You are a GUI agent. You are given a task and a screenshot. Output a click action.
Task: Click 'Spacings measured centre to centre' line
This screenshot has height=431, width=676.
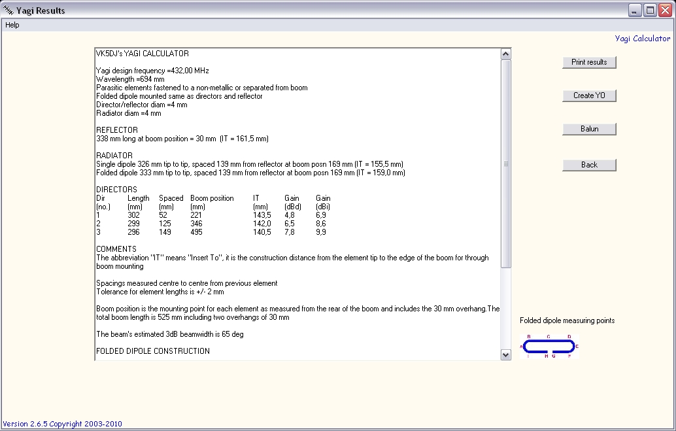(187, 283)
